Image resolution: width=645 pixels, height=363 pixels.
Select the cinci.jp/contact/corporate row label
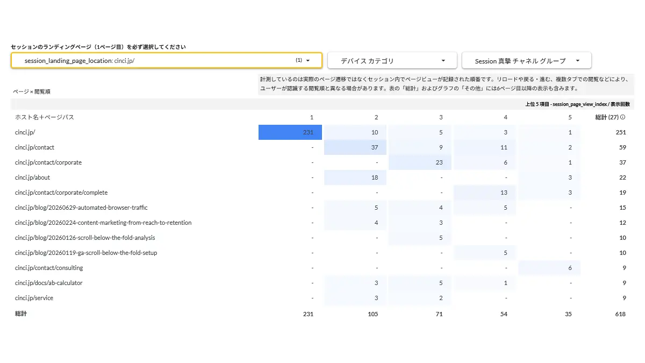coord(48,162)
